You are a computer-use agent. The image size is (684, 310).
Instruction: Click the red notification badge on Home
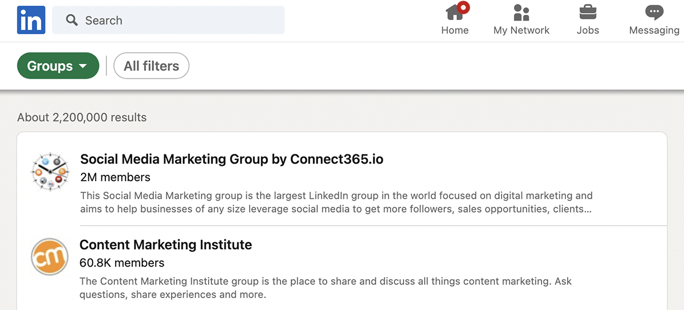pyautogui.click(x=463, y=7)
